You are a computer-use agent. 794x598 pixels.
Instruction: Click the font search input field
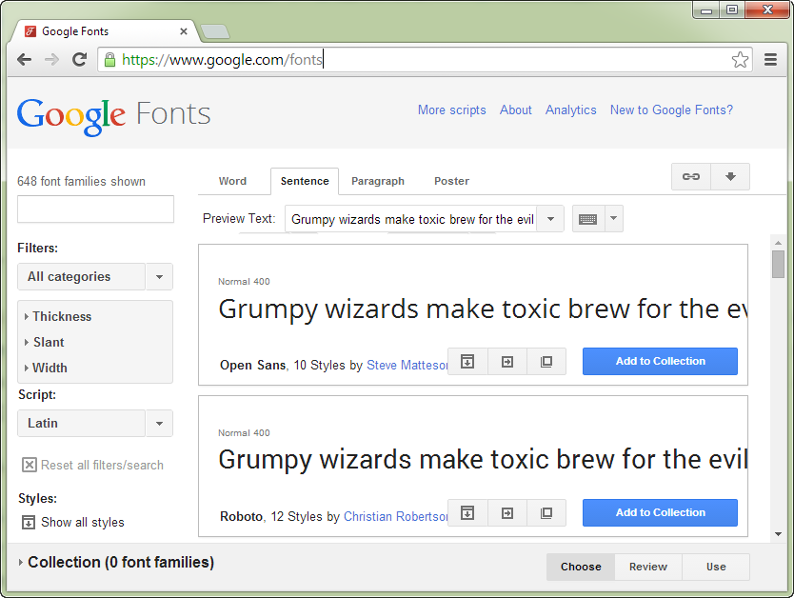pos(96,209)
